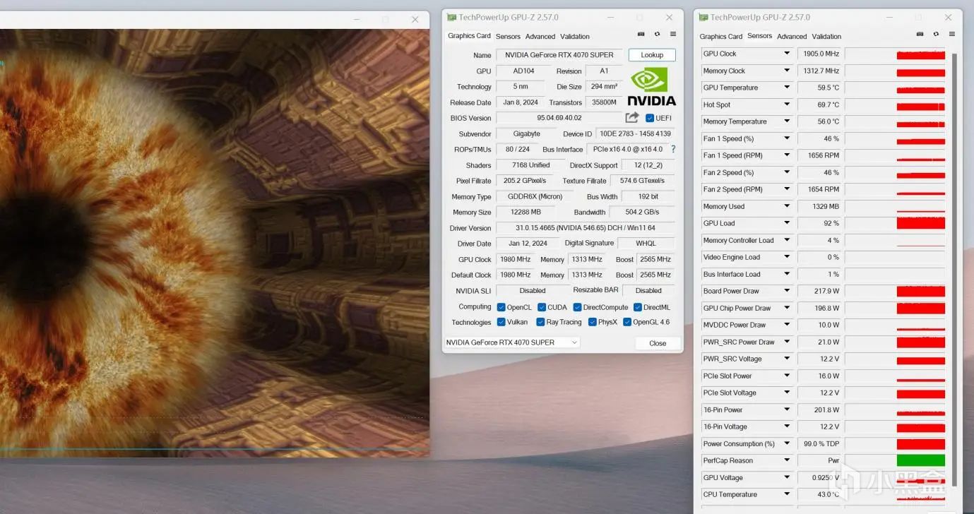Click the Memory Size value 12288 MB

point(526,212)
